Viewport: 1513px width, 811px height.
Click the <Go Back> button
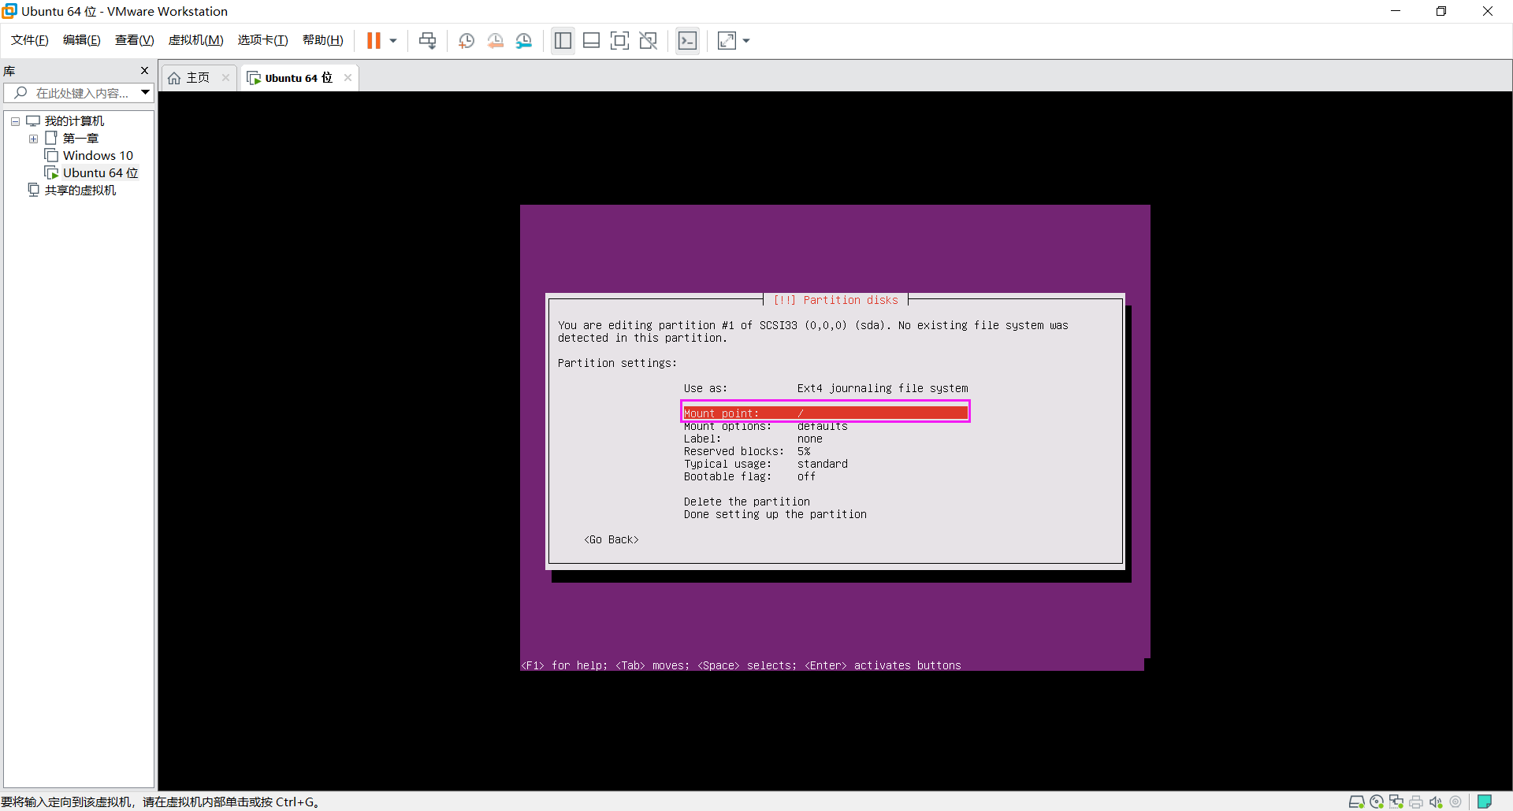point(612,539)
